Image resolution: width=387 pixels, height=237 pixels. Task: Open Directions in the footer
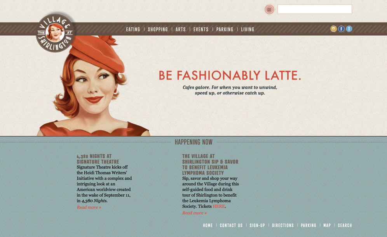point(283,225)
